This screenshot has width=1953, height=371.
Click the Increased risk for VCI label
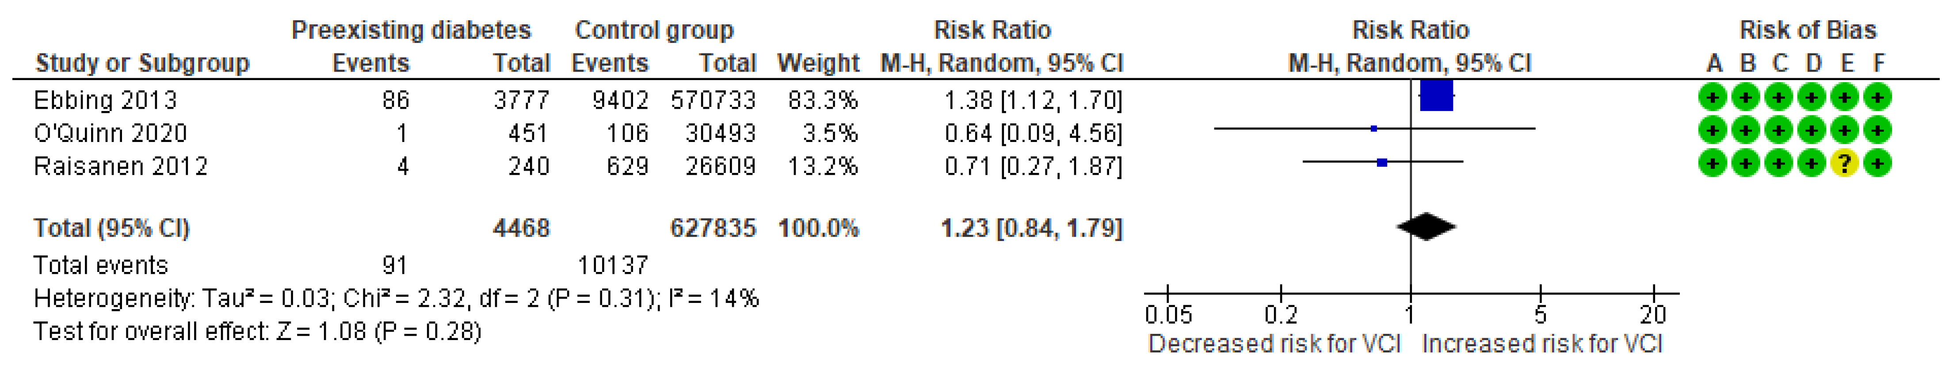point(1541,344)
